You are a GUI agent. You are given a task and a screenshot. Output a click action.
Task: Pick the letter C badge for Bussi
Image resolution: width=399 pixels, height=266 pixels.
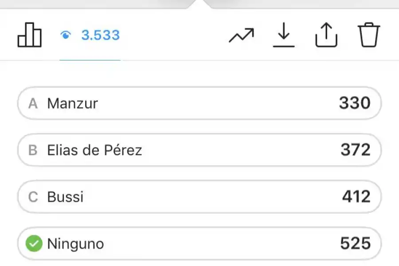[x=33, y=197]
